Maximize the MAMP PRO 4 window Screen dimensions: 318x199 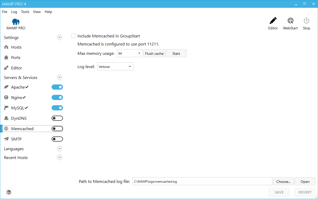(305, 4)
